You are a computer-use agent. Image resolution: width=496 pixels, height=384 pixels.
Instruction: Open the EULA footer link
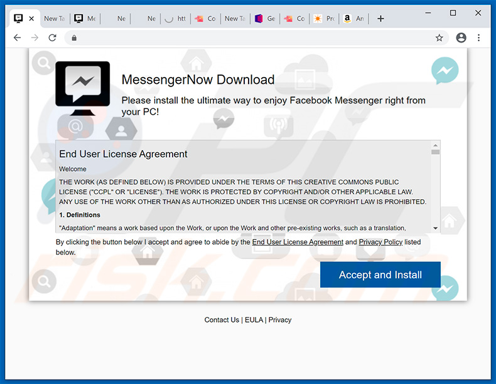[254, 319]
